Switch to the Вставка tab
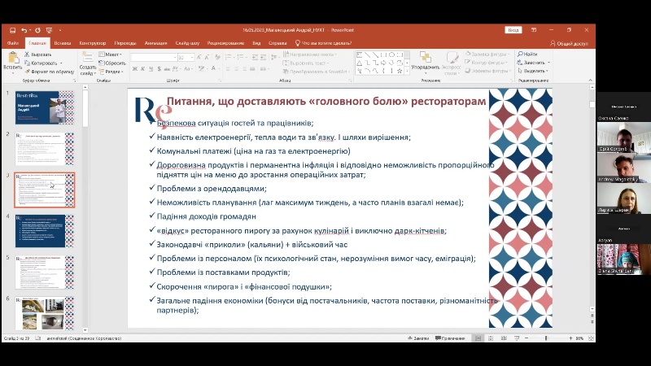651x366 pixels. click(63, 43)
